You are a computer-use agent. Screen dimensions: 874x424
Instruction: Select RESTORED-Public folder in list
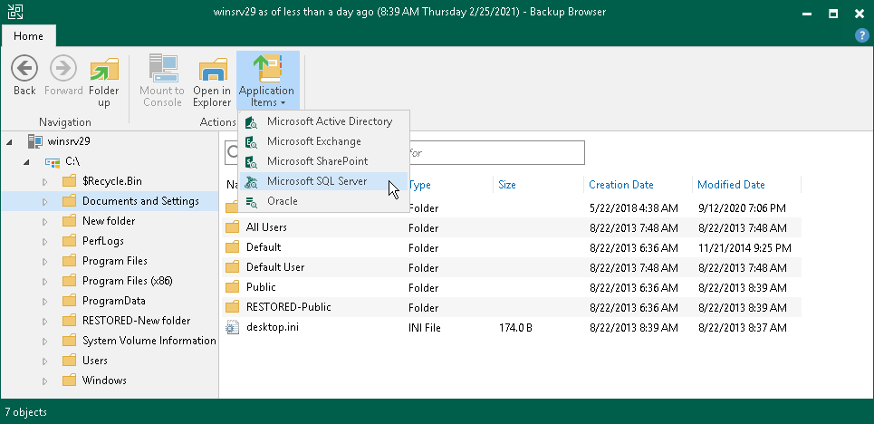tap(288, 307)
